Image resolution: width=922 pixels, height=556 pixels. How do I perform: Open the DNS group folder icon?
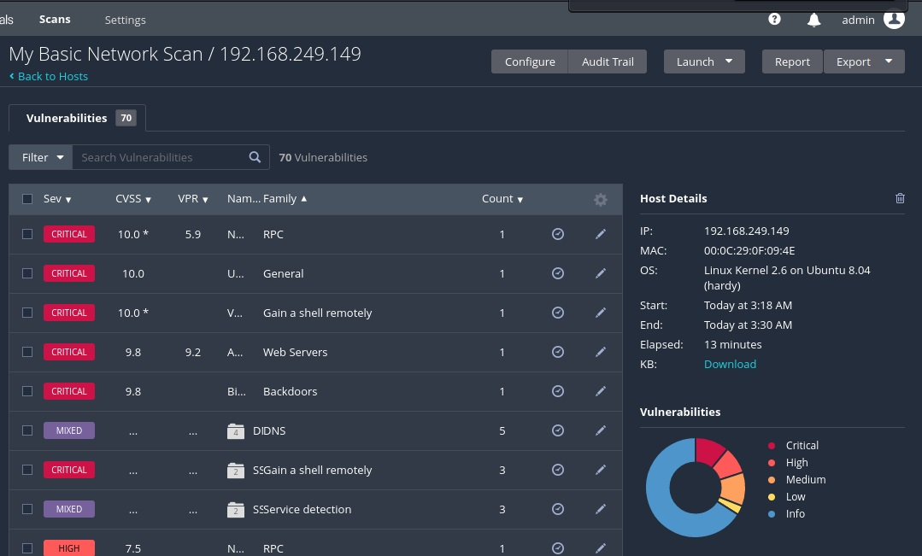[x=236, y=431]
